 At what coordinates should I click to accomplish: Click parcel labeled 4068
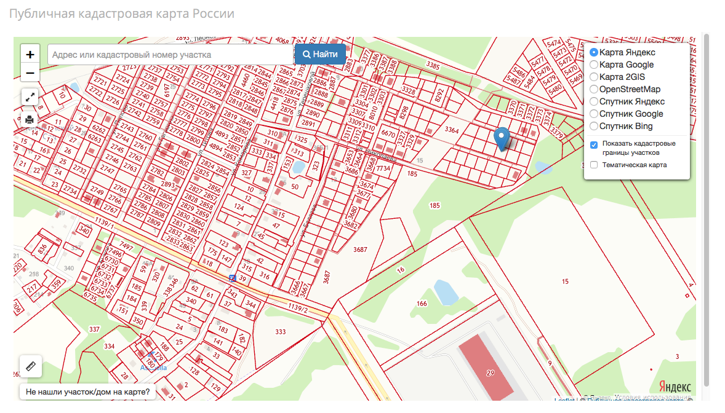tap(282, 41)
